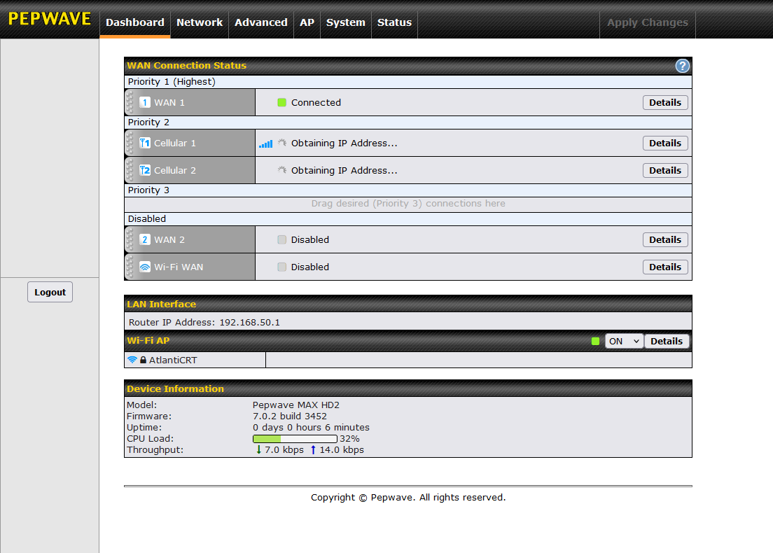773x553 pixels.
Task: Click the Cellular 2 antenna icon
Action: tap(144, 170)
